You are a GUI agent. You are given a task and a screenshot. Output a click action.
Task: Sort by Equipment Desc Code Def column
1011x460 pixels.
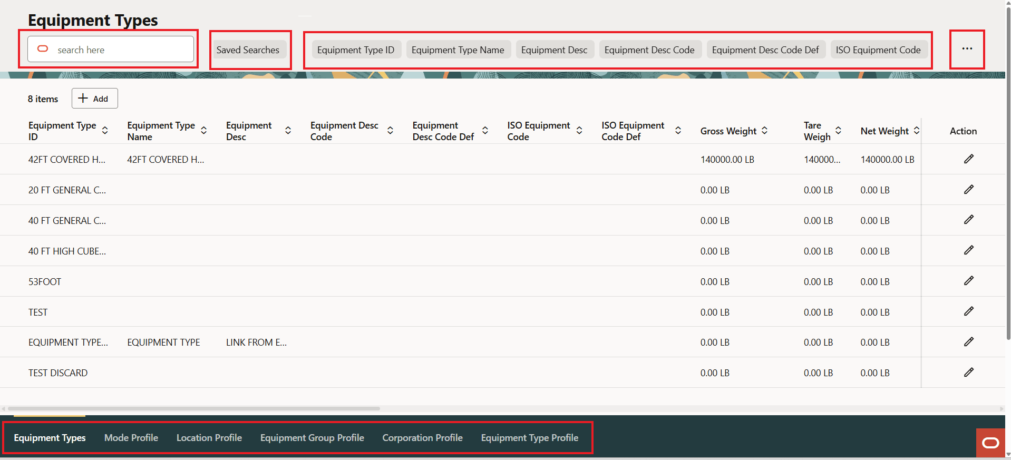(485, 131)
